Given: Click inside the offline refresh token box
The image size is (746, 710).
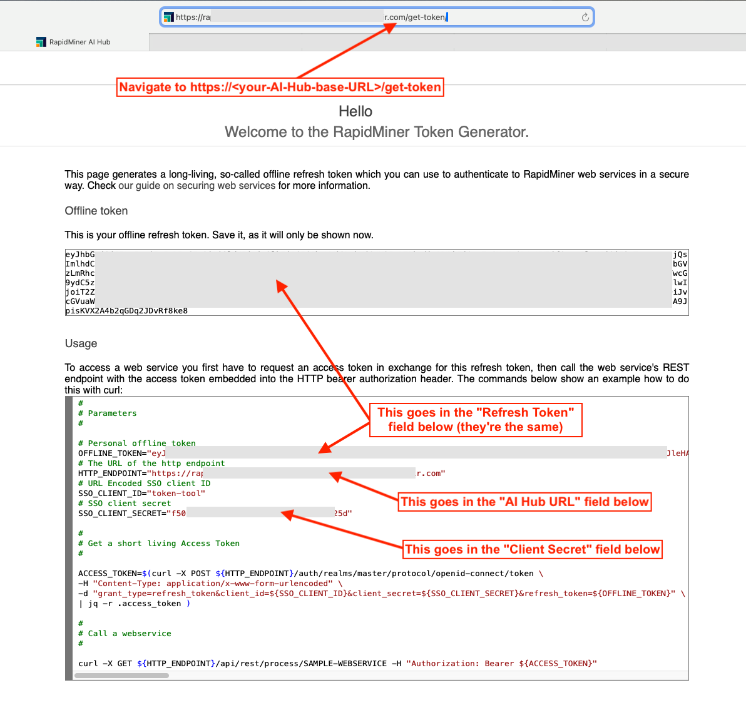Looking at the screenshot, I should (376, 282).
